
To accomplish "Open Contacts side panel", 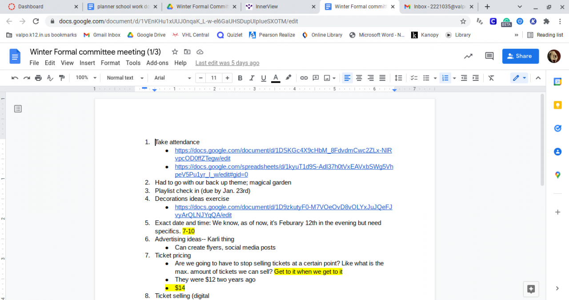I will tap(557, 152).
